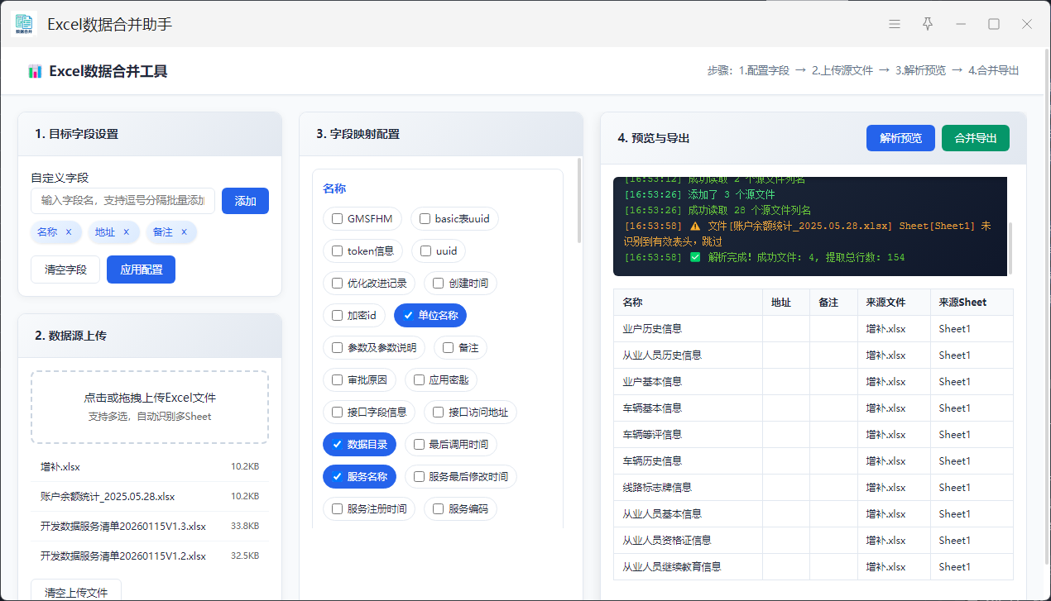Remove the 备注 field tag

point(184,232)
